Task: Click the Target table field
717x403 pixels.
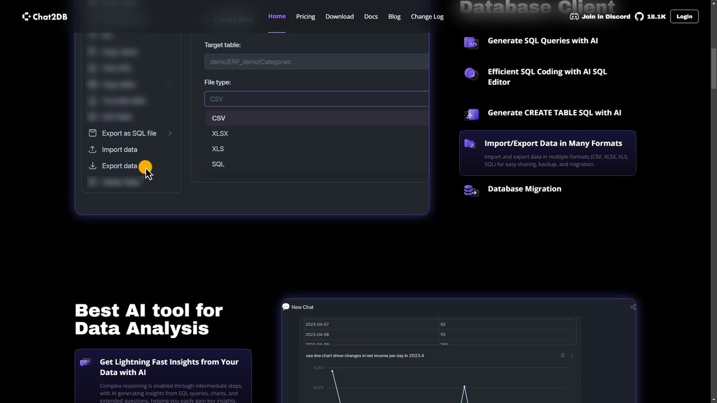Action: tap(316, 62)
